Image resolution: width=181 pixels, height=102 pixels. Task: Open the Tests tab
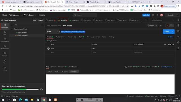[x=104, y=37]
